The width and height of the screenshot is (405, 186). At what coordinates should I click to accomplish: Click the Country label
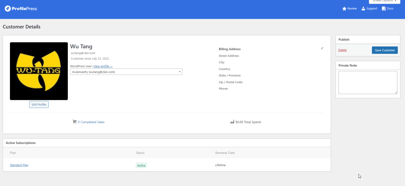225,69
